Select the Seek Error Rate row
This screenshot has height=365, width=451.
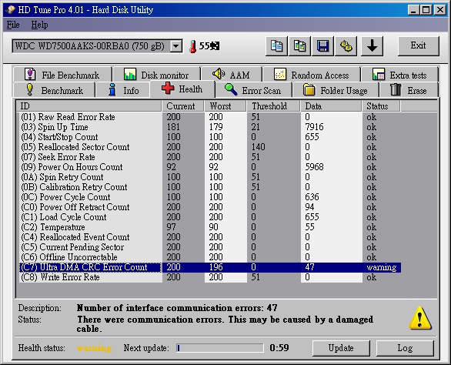click(210, 157)
